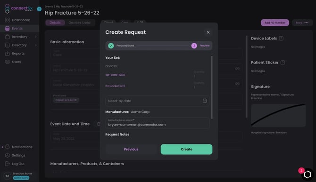Click the Preview step label

(x=205, y=46)
